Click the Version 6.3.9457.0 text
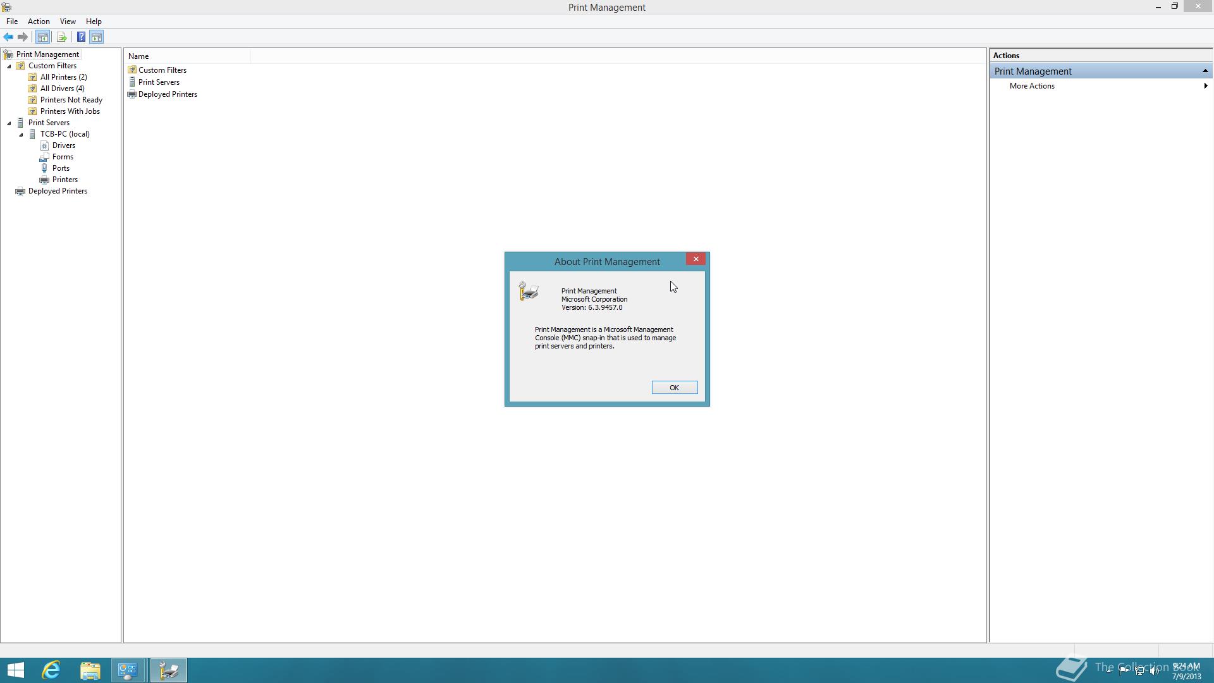 click(x=592, y=308)
